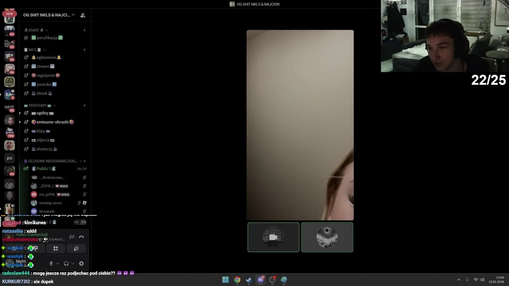Click the invite people icon beside server name
509x286 pixels.
[83, 15]
